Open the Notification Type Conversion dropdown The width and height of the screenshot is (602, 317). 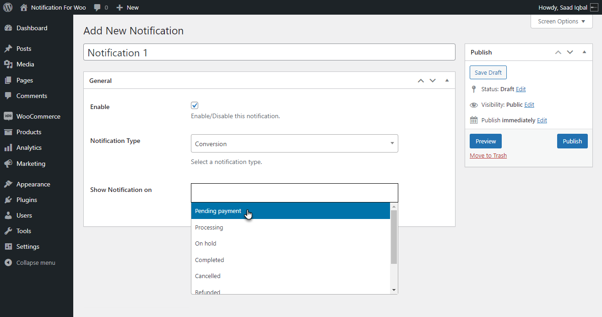(x=294, y=143)
